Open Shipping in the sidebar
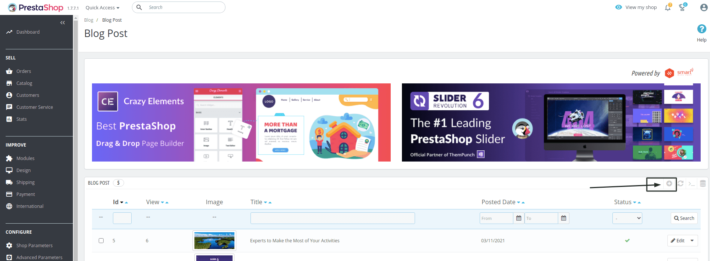710x261 pixels. click(25, 182)
